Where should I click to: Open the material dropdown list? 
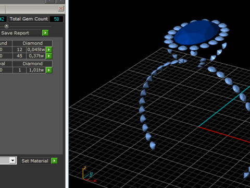coord(12,160)
